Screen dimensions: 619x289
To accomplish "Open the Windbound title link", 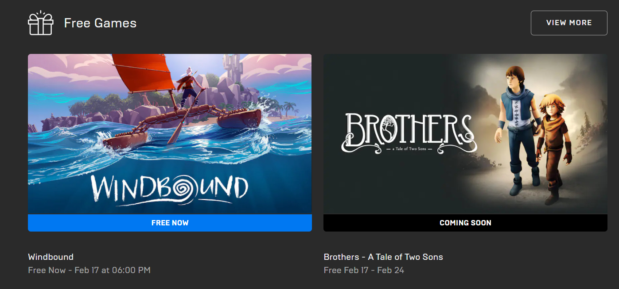I will pyautogui.click(x=51, y=257).
